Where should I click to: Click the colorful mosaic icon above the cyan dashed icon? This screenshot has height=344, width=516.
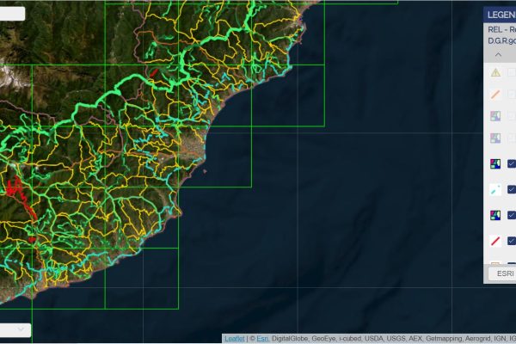(x=495, y=163)
